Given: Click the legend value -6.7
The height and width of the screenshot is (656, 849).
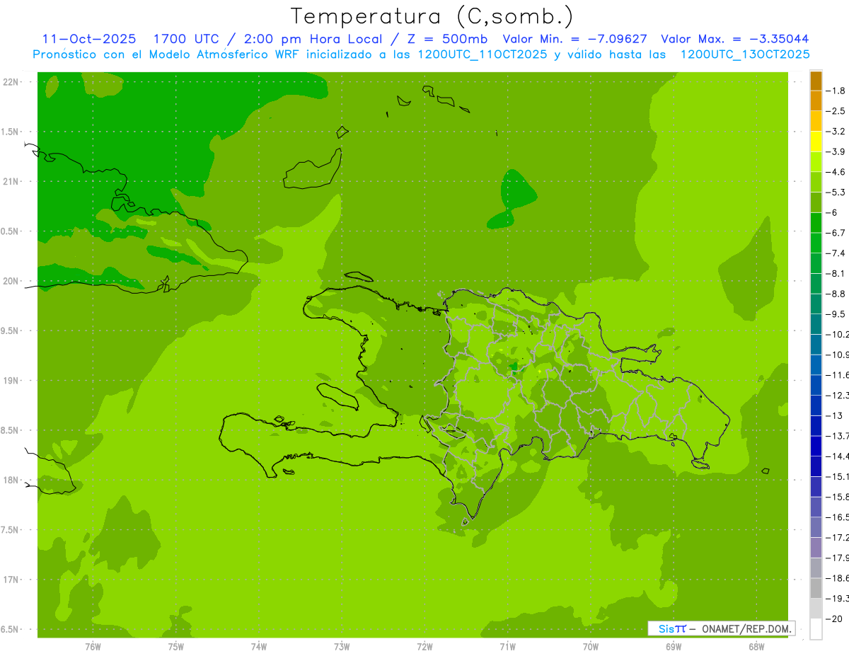Looking at the screenshot, I should 837,233.
